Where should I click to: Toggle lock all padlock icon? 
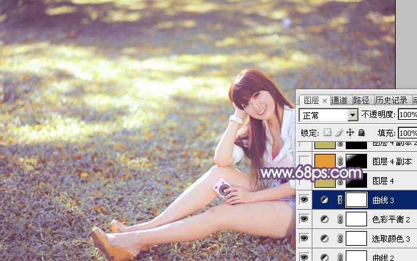(361, 132)
